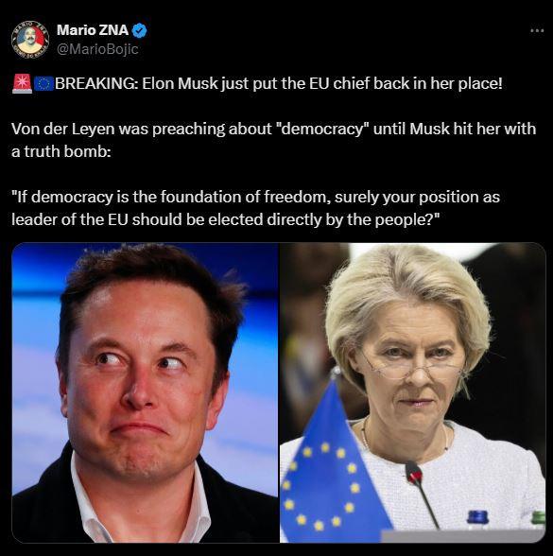Open the Mario ZNA display name link

coord(93,30)
